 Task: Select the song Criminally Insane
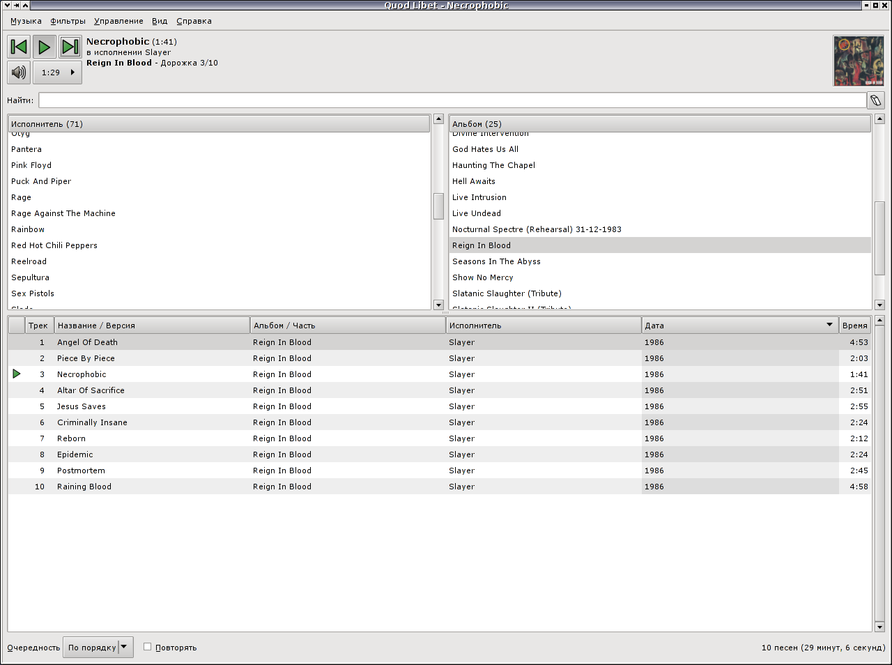440,422
